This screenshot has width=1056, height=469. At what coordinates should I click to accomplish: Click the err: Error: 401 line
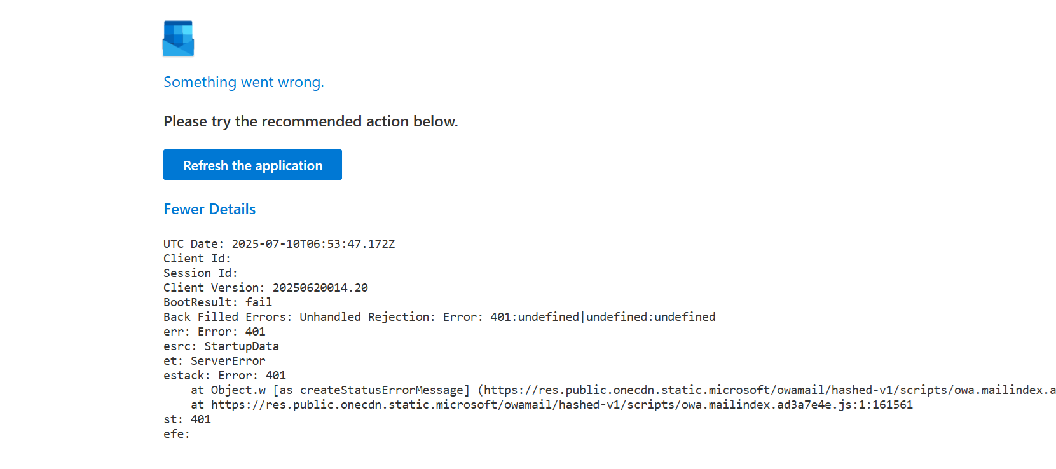click(214, 332)
